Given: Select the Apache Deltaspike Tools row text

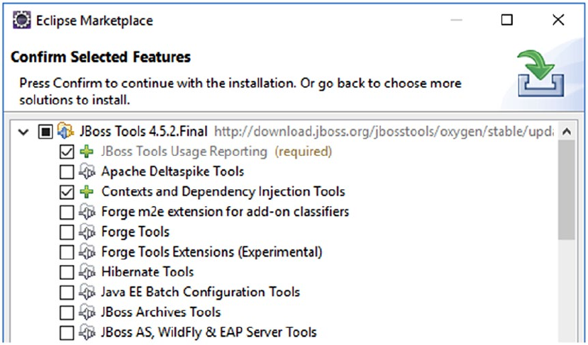Looking at the screenshot, I should click(x=172, y=171).
